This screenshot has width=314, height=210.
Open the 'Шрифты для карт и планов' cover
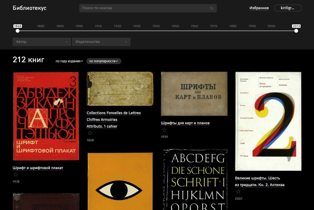coord(194,94)
